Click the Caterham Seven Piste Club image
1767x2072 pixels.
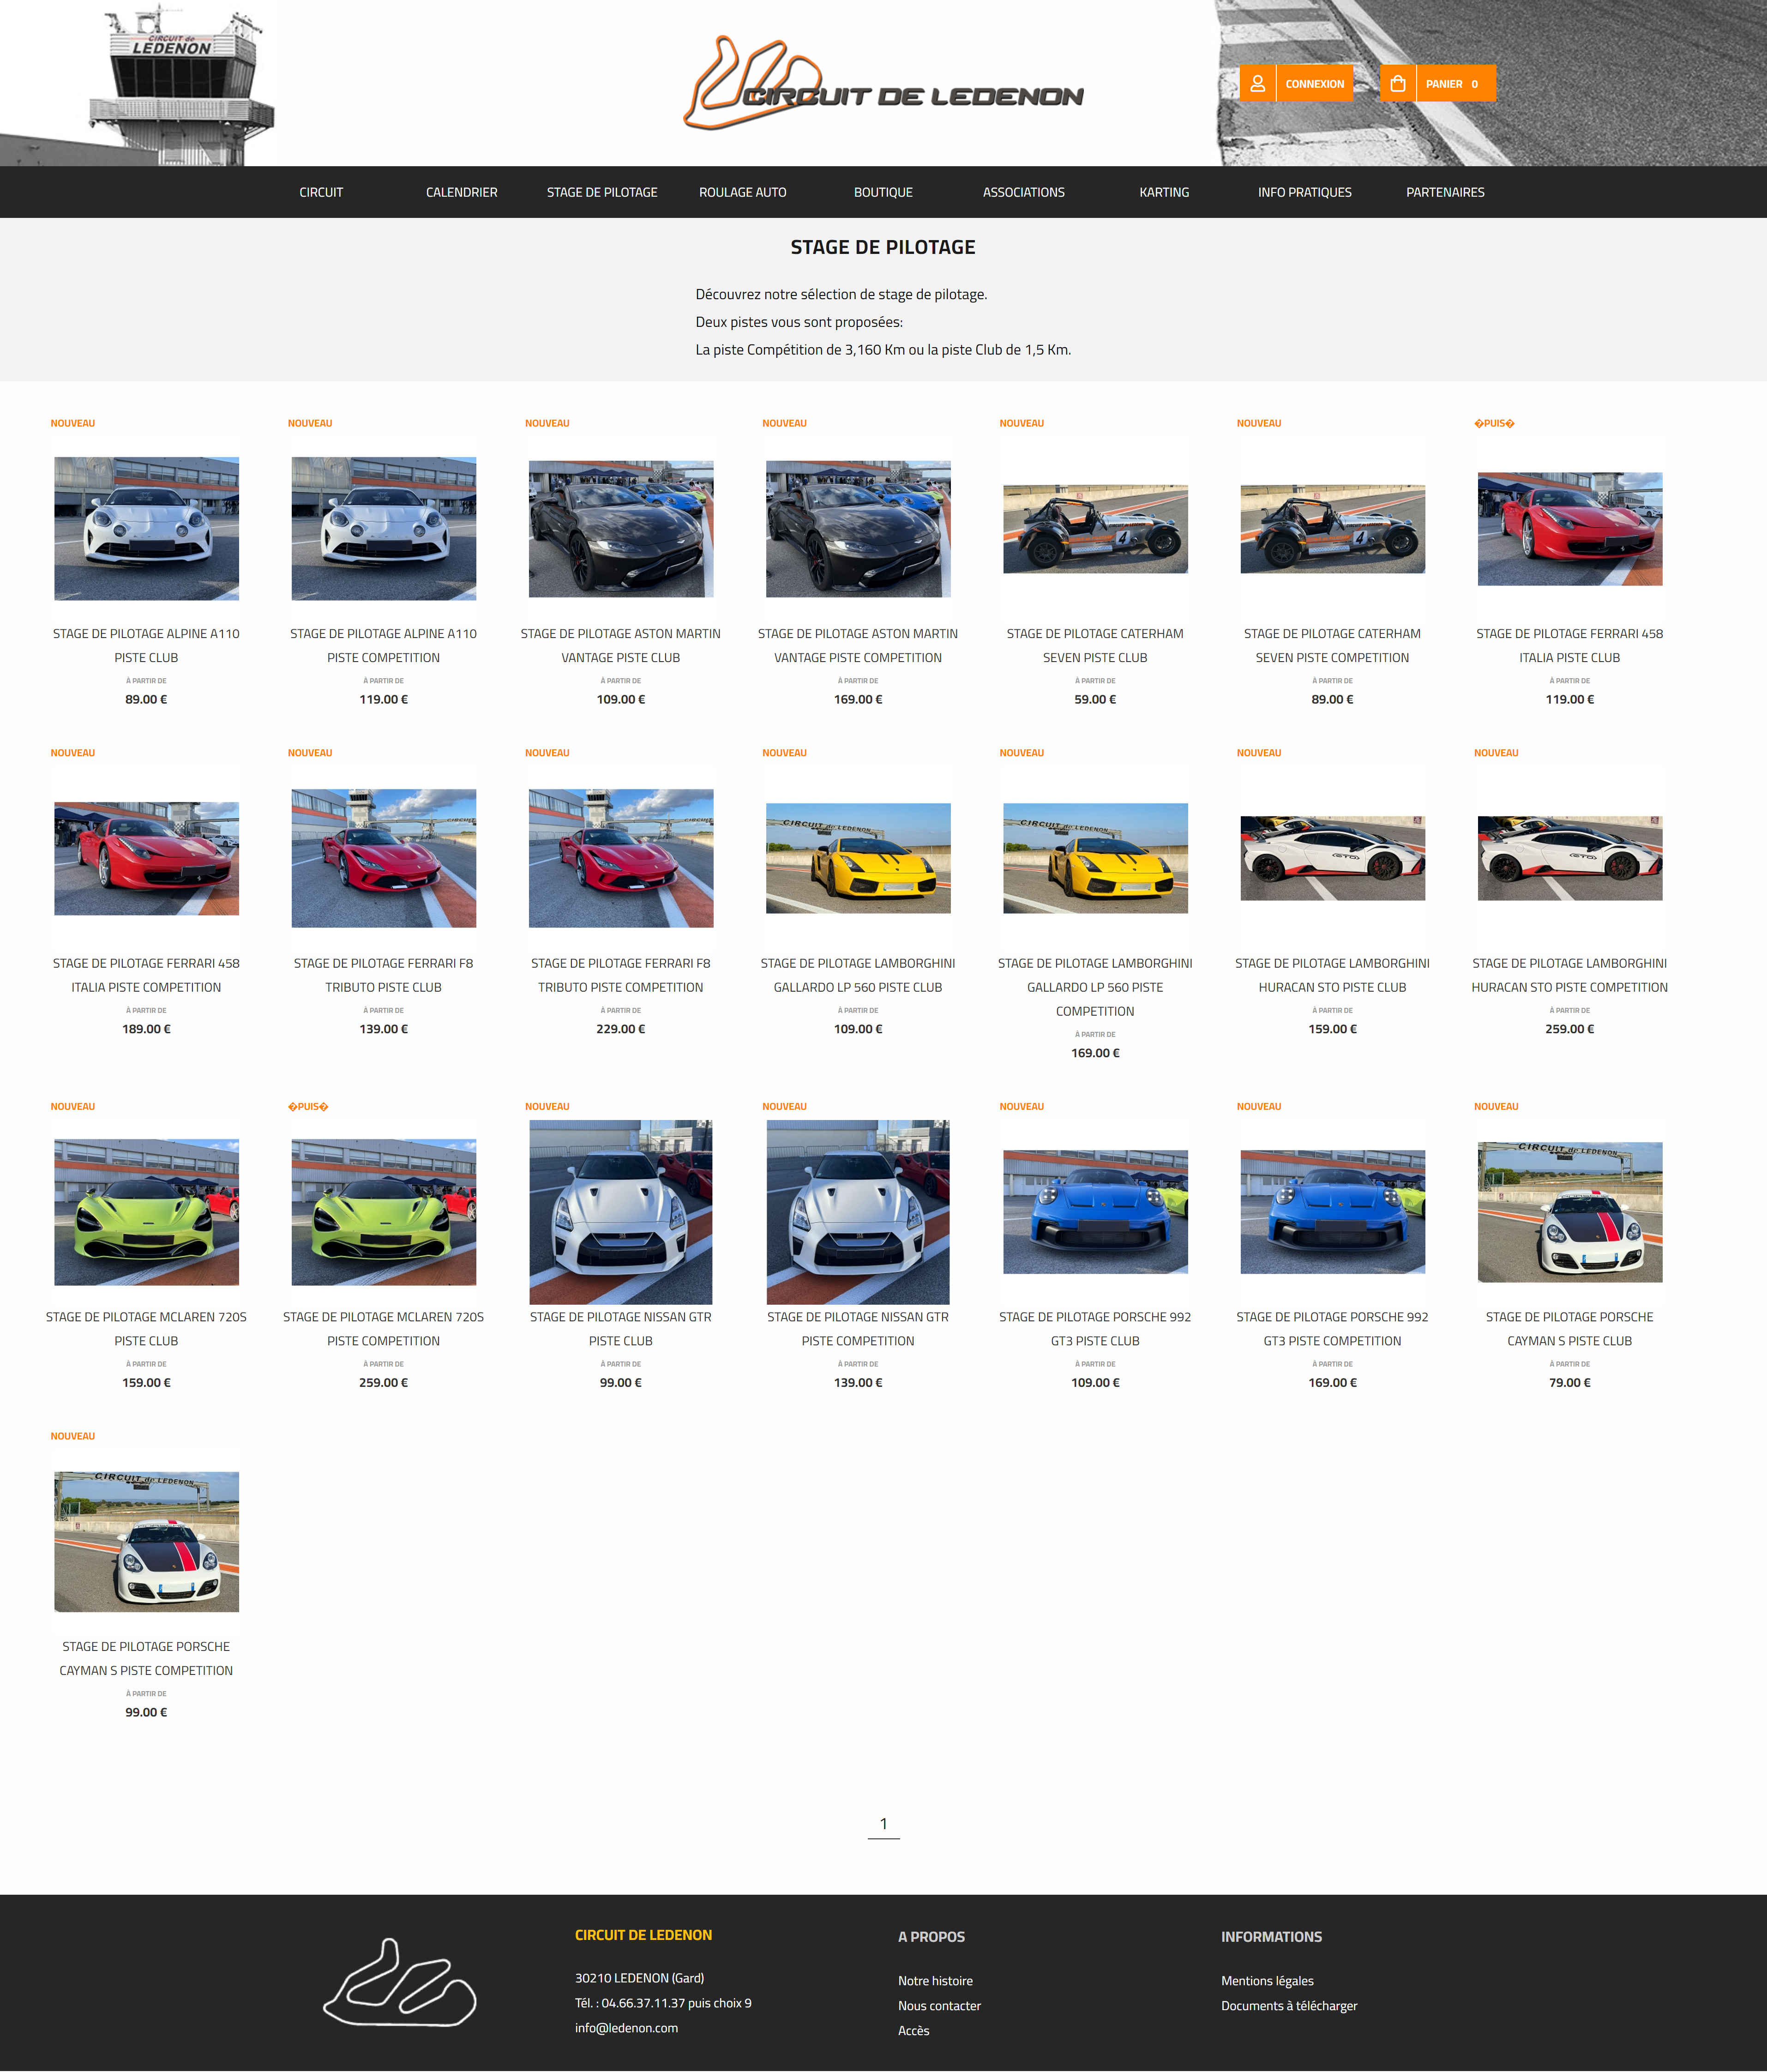pos(1095,529)
